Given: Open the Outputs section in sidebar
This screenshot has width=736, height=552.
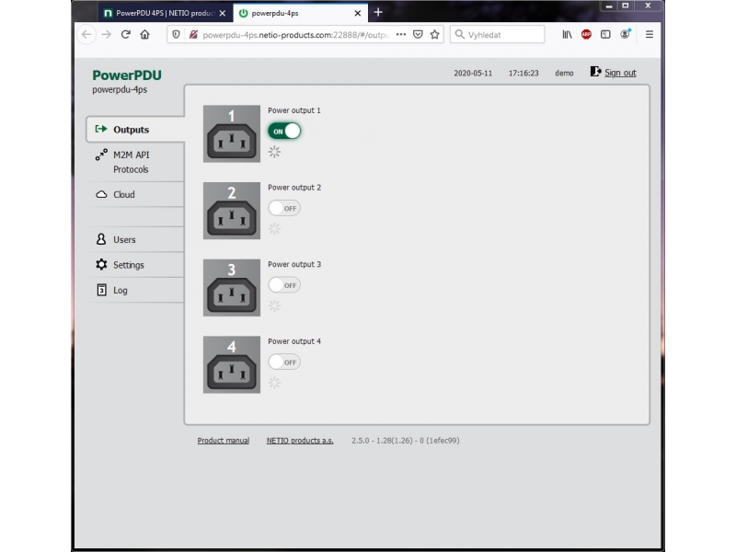Looking at the screenshot, I should tap(135, 129).
